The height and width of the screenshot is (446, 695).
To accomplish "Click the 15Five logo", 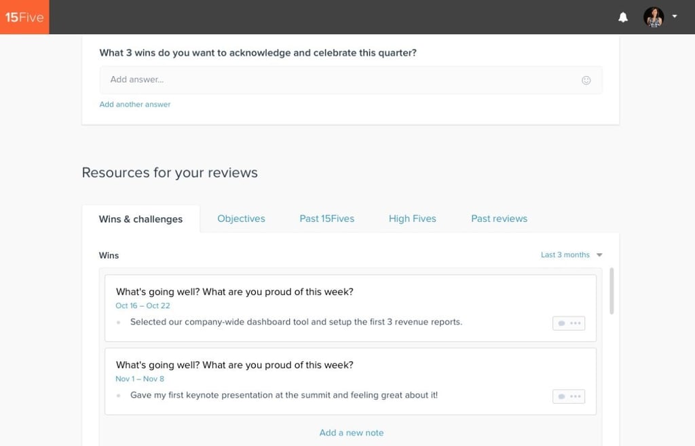I will pos(24,17).
